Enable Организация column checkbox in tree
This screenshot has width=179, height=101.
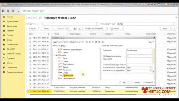click(x=59, y=75)
